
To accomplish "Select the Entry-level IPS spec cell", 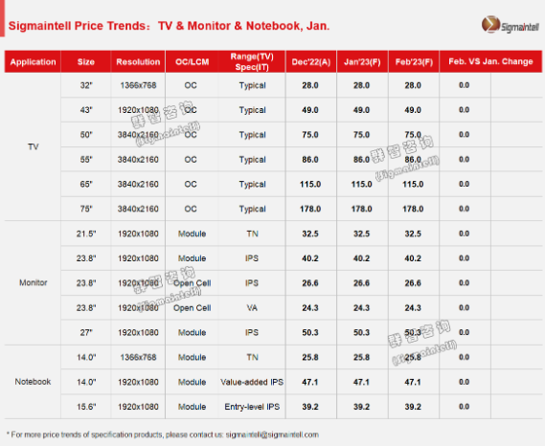I will click(x=252, y=407).
